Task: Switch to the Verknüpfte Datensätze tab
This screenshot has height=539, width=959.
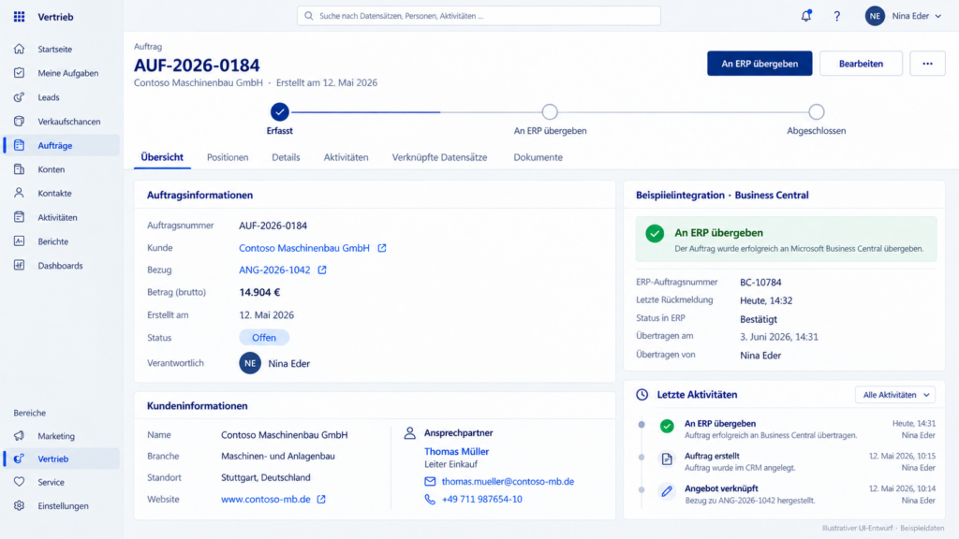Action: tap(440, 157)
